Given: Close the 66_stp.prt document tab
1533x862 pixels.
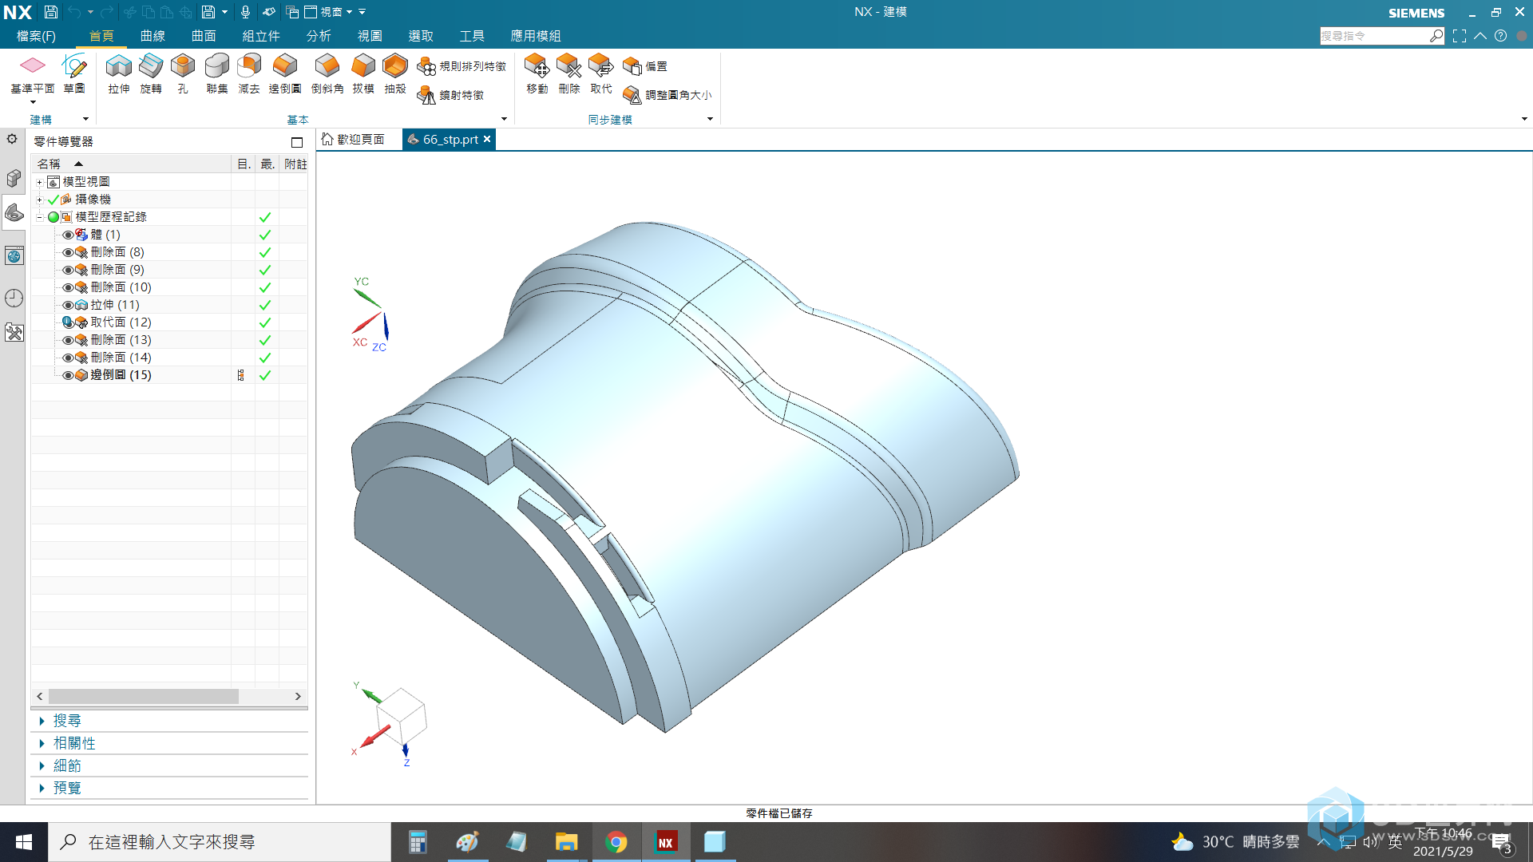Looking at the screenshot, I should (x=487, y=139).
